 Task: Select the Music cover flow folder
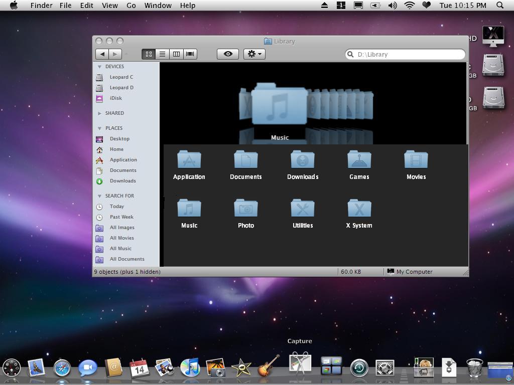[x=279, y=104]
